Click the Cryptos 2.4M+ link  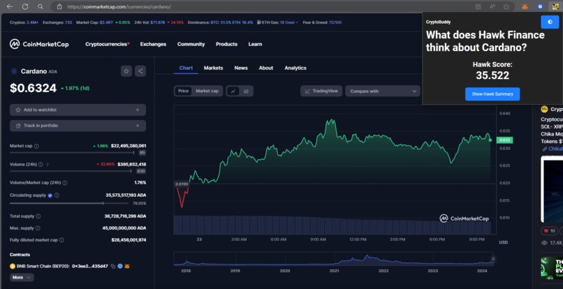24,22
